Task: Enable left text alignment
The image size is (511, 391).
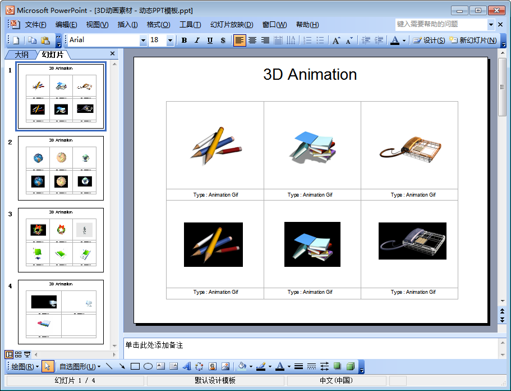Action: (x=239, y=40)
